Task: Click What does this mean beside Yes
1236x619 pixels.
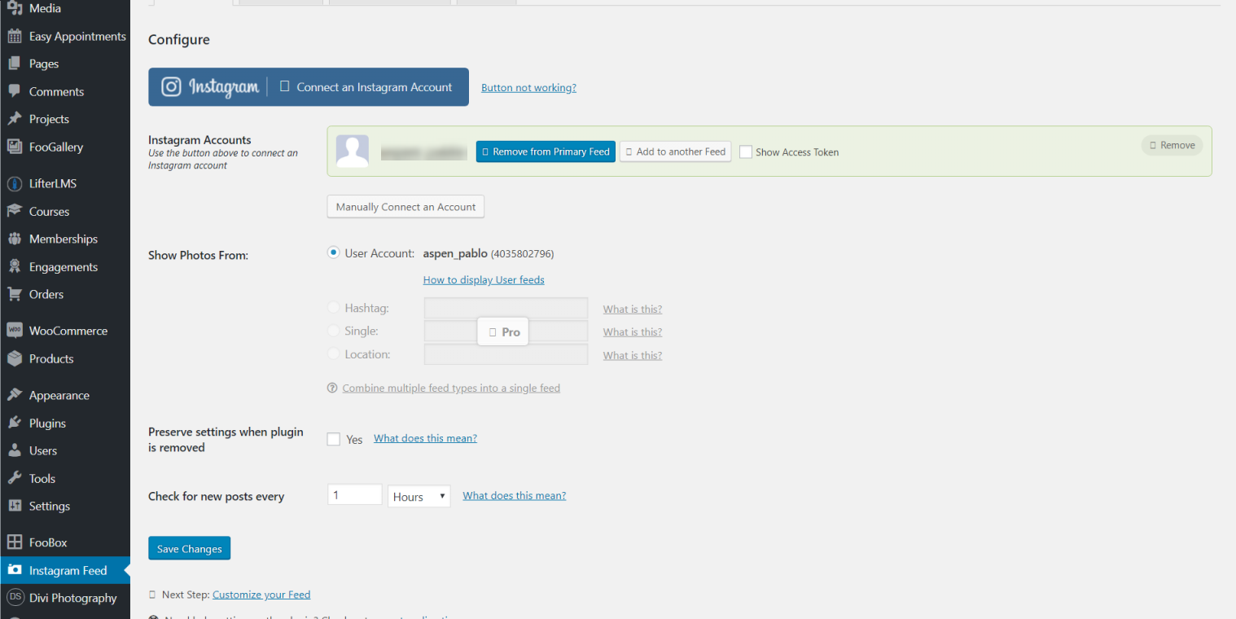Action: (425, 438)
